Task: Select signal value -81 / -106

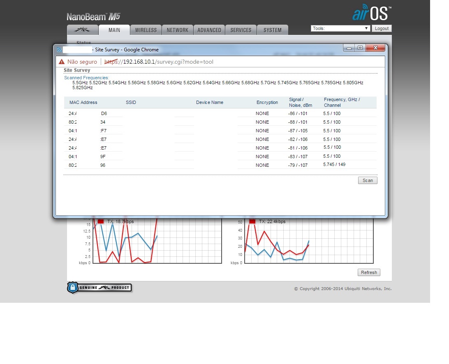Action: [298, 148]
